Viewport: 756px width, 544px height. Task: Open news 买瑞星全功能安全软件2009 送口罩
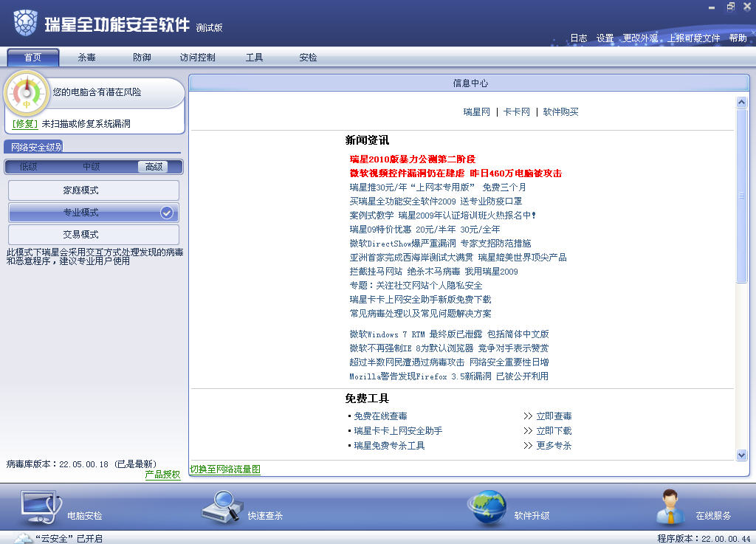pos(436,201)
